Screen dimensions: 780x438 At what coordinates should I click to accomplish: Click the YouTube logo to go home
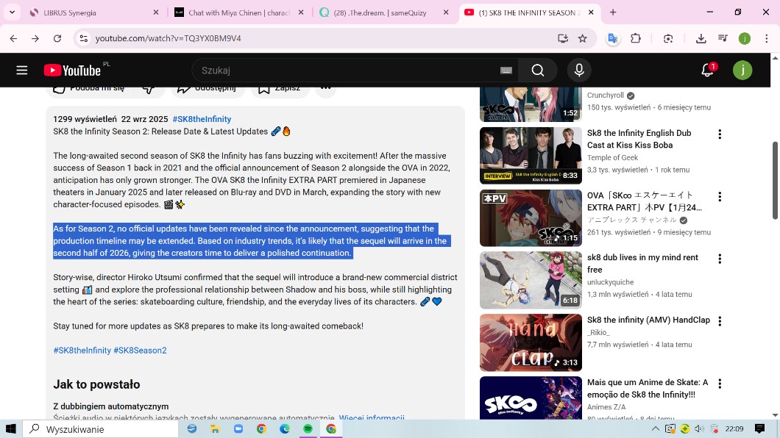pyautogui.click(x=72, y=71)
